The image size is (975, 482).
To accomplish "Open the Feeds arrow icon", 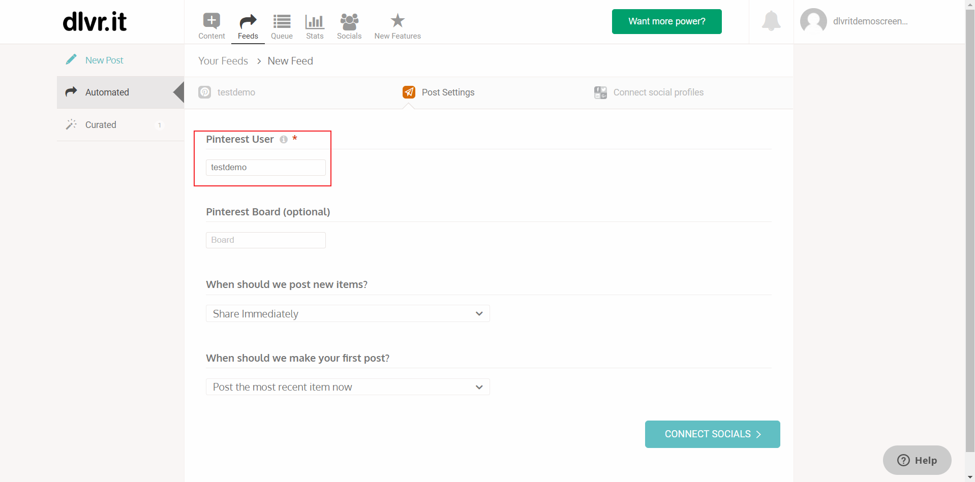I will click(248, 21).
